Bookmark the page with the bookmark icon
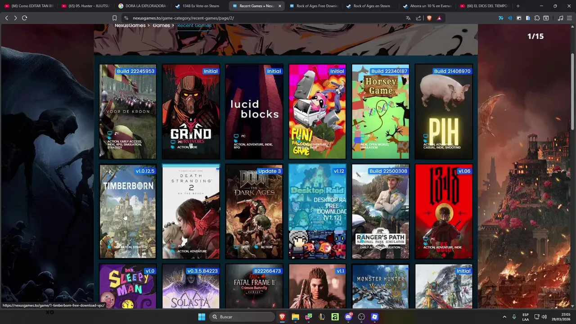Viewport: 576px width, 324px height. tap(115, 18)
